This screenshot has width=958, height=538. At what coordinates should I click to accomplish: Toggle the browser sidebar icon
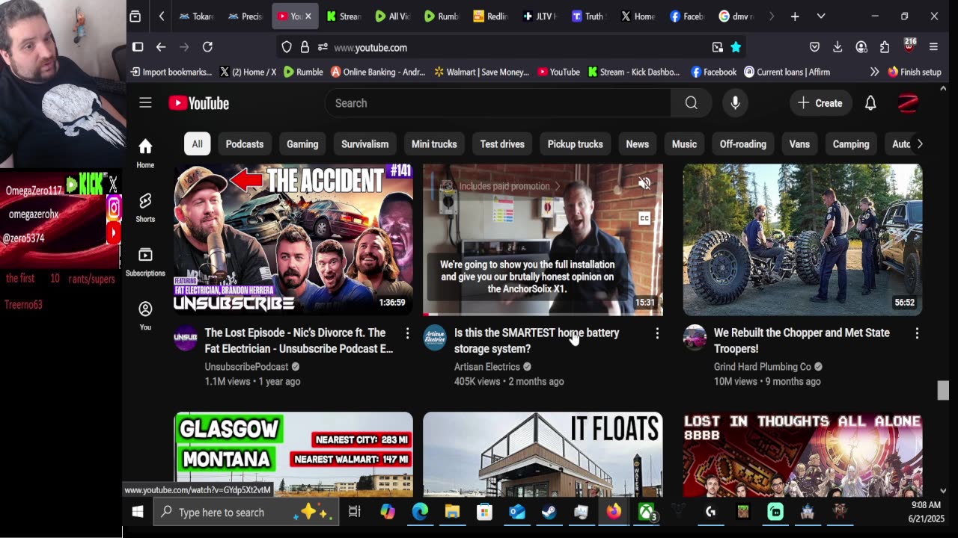pyautogui.click(x=138, y=47)
